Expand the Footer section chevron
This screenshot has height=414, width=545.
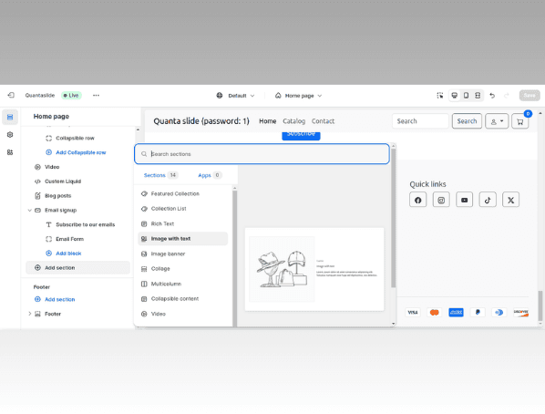tap(29, 314)
